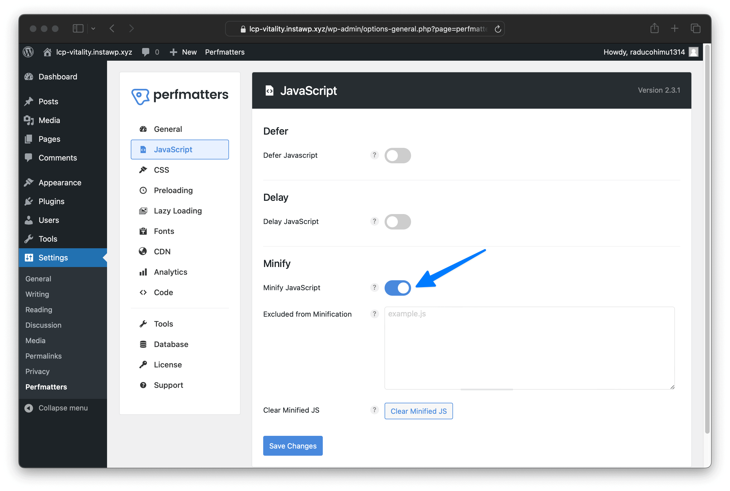The height and width of the screenshot is (491, 730).
Task: Click the home icon for lcp-vitality.instawp.xyz
Action: tap(47, 52)
